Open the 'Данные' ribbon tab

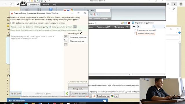pos(46,5)
